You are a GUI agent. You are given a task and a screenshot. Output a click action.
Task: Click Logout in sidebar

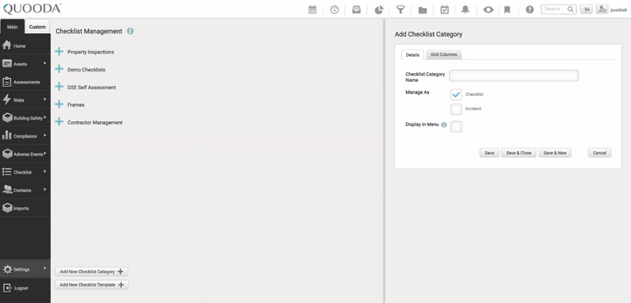click(x=25, y=288)
